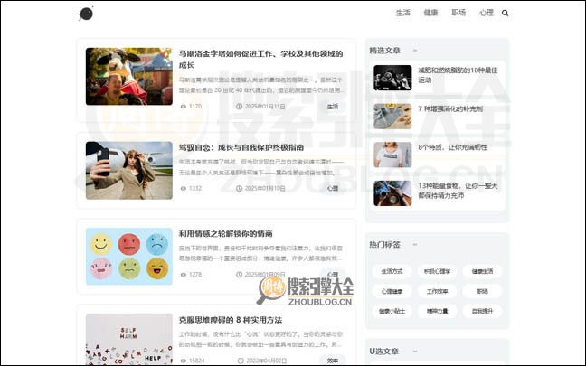Click the black-and-white boxing thumbnail in 精选文章
Viewport: 586px width, 366px height.
tap(392, 78)
